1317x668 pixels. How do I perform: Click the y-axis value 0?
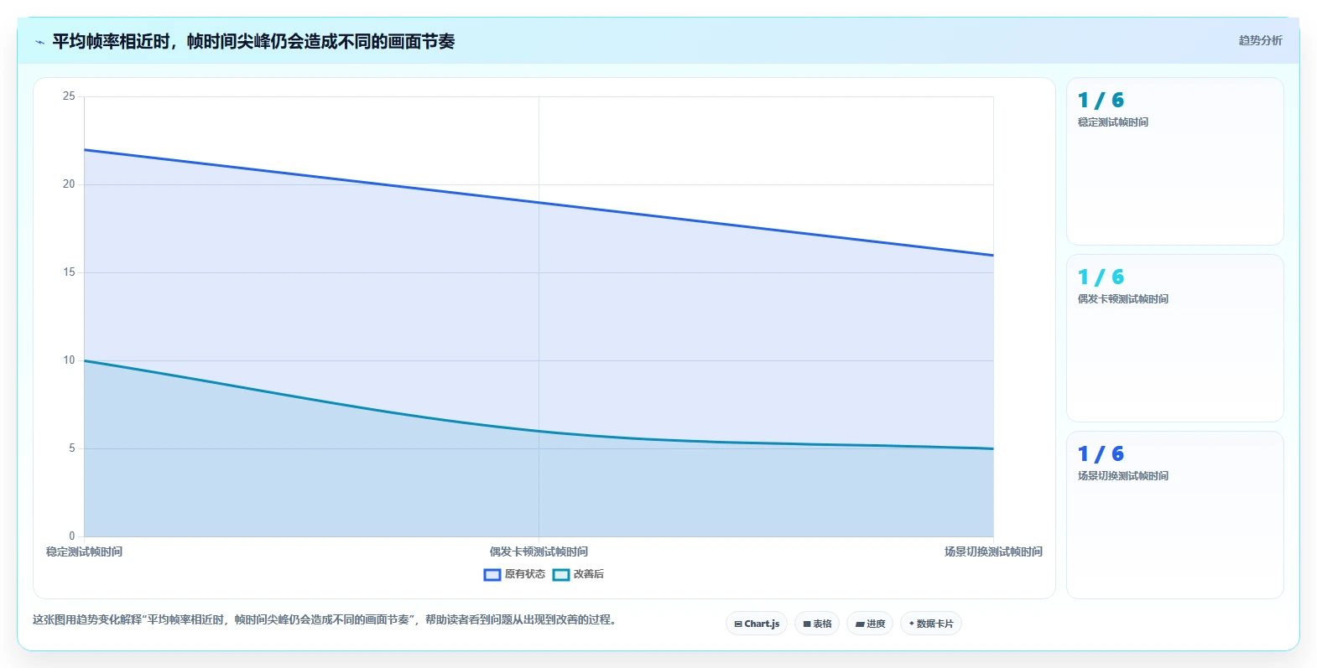(x=72, y=536)
